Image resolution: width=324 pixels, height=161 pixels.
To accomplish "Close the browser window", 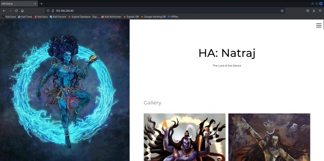I will 321,3.
